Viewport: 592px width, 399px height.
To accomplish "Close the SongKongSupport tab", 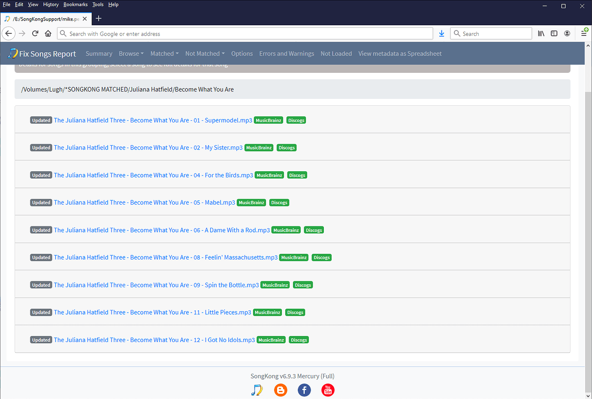I will coord(85,19).
